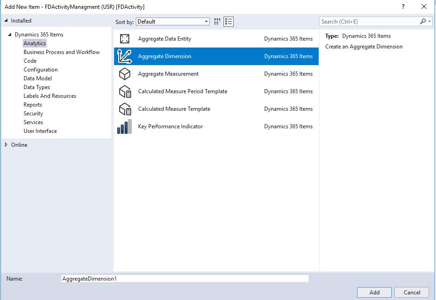Select the Data Model category
This screenshot has width=436, height=300.
point(37,78)
